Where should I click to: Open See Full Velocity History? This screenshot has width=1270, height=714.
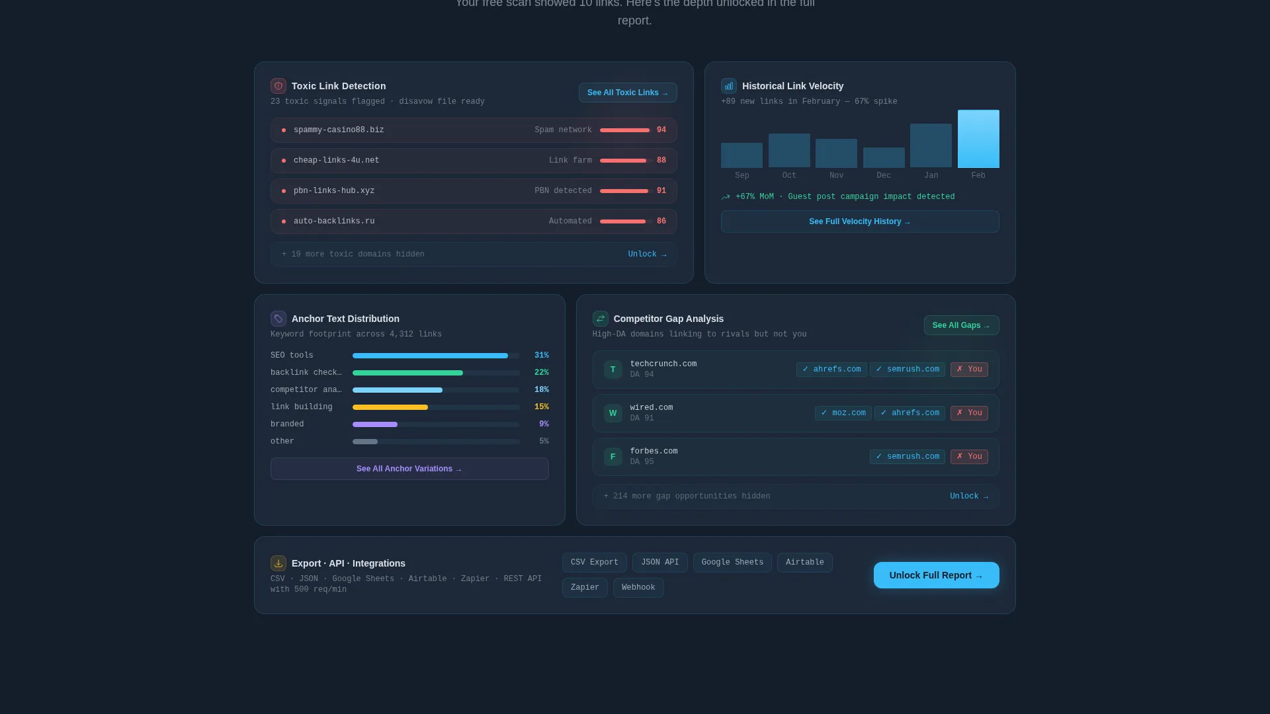point(860,221)
